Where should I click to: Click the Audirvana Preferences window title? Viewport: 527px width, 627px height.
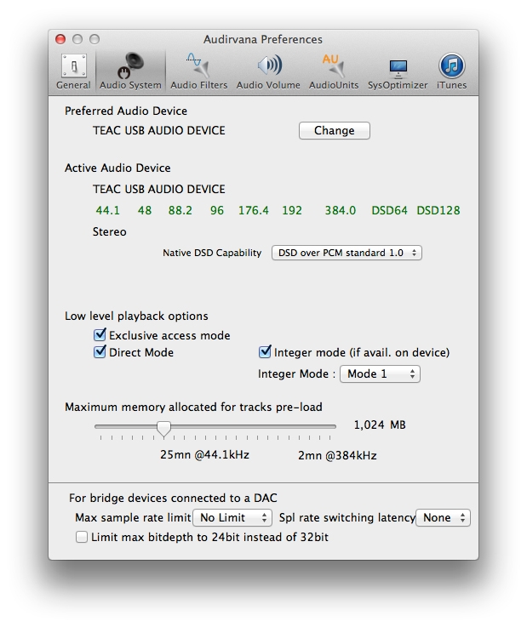click(x=263, y=39)
